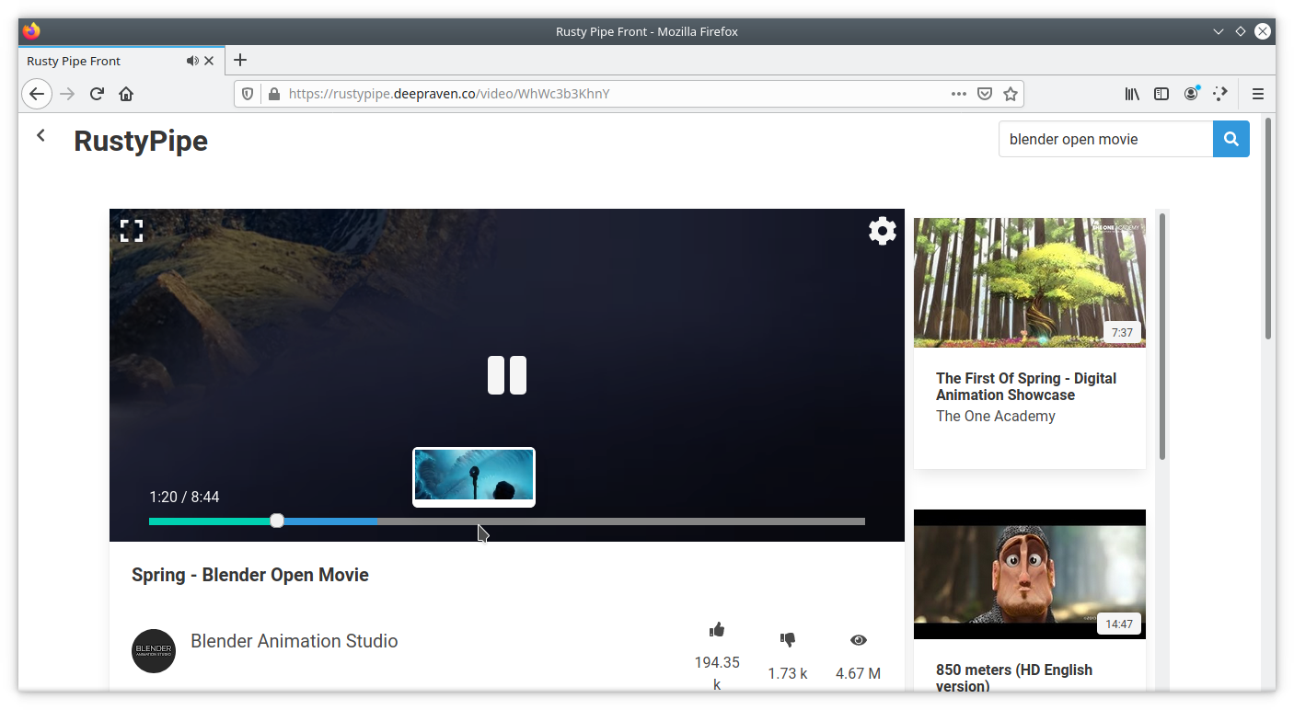
Task: Click the Firefox logo in title bar
Action: point(32,31)
